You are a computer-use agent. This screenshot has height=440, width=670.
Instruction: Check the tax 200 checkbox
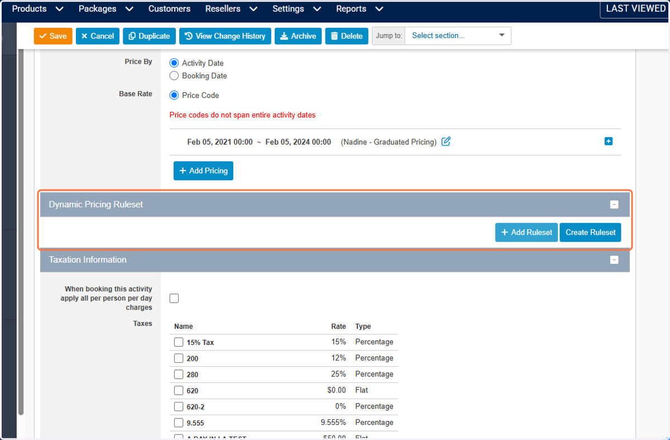[x=179, y=358]
